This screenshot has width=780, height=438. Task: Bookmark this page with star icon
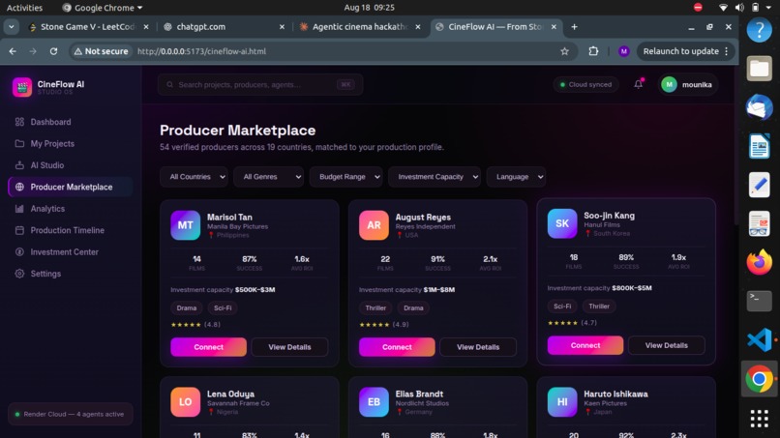[564, 51]
